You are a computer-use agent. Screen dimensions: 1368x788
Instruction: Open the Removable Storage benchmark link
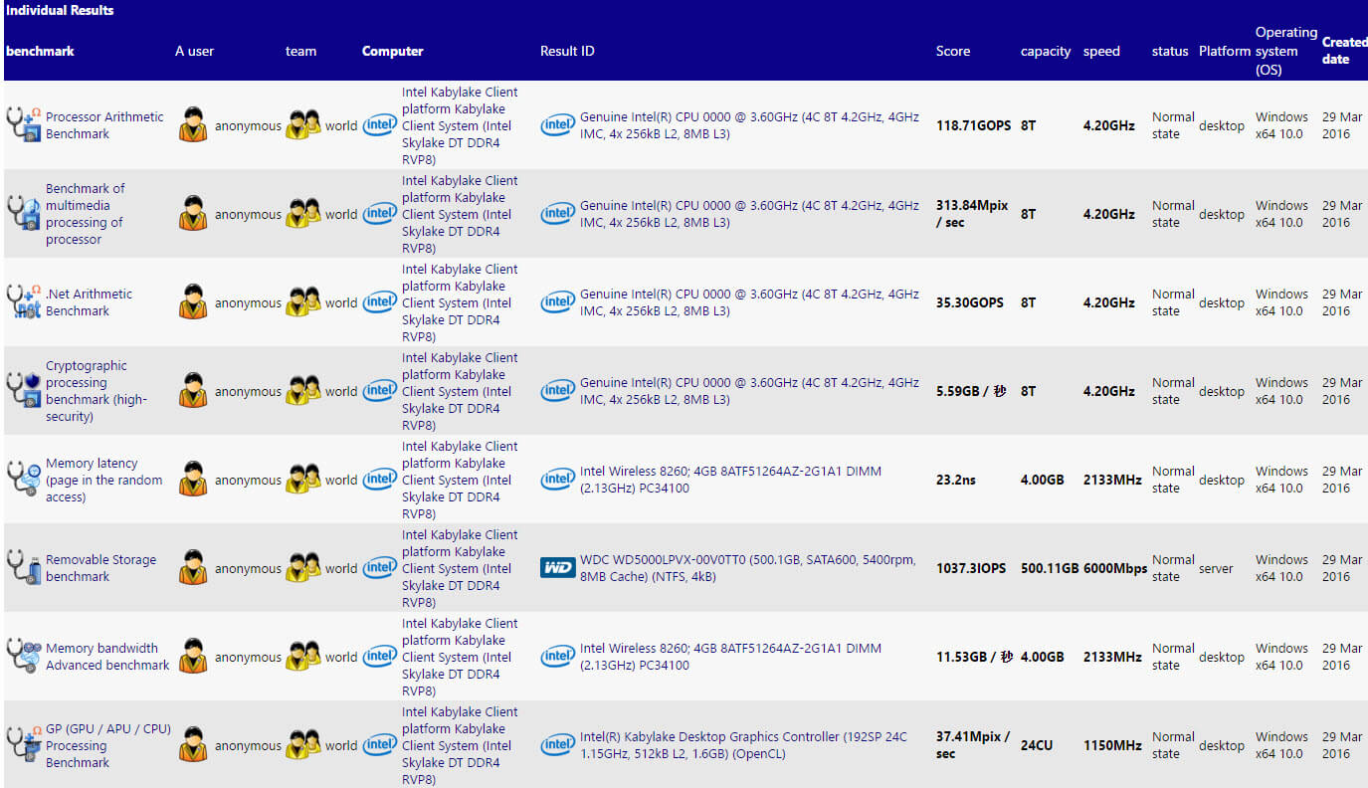(100, 568)
